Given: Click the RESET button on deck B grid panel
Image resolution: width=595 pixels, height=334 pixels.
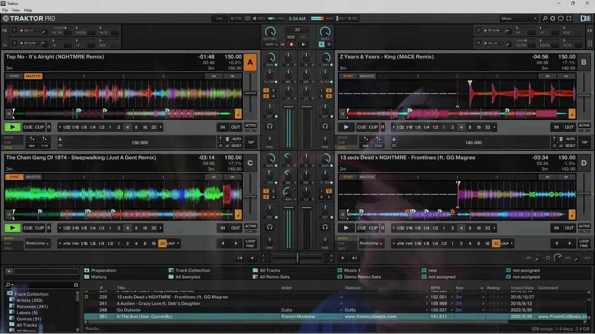Looking at the screenshot, I should pos(571,146).
